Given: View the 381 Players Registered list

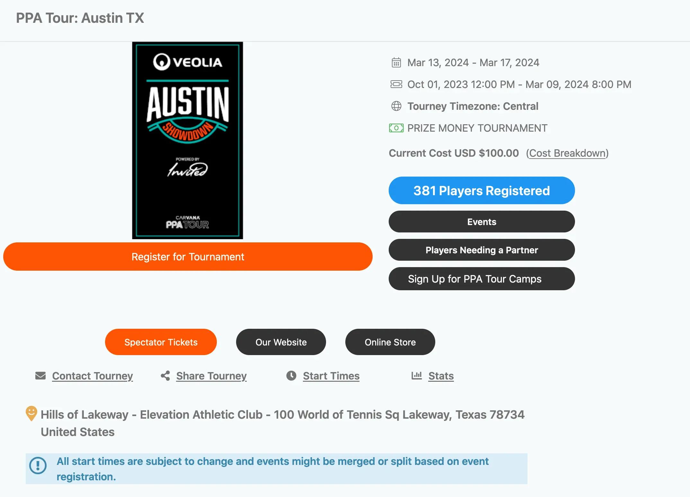Looking at the screenshot, I should point(482,190).
